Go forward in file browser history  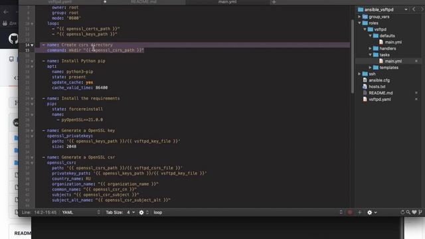pyautogui.click(x=422, y=9)
